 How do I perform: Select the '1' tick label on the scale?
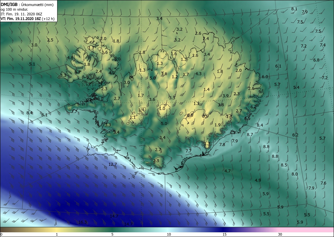click(57, 235)
